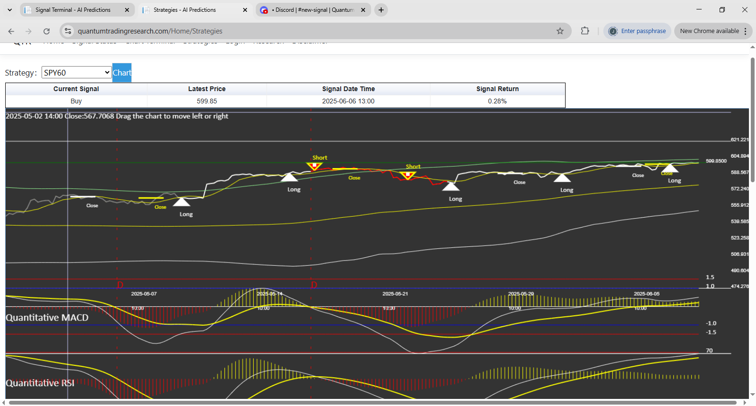This screenshot has width=756, height=406.
Task: Click the 474.276 price axis label
Action: [739, 287]
